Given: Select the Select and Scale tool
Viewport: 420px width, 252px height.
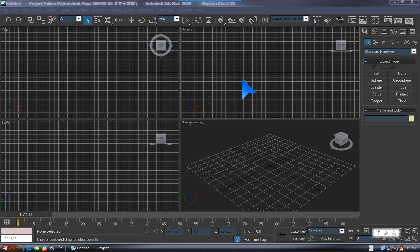Looking at the screenshot, I should [152, 20].
